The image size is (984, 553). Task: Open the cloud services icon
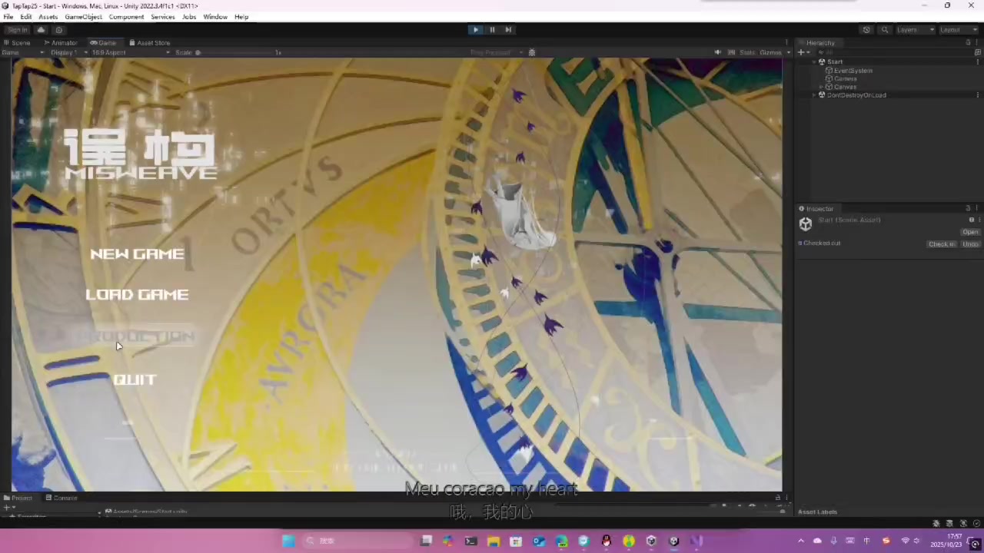click(41, 30)
